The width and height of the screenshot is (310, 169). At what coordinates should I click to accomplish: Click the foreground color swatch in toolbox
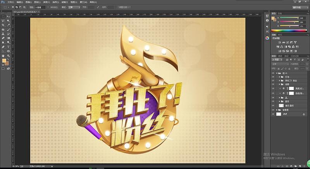click(4, 61)
